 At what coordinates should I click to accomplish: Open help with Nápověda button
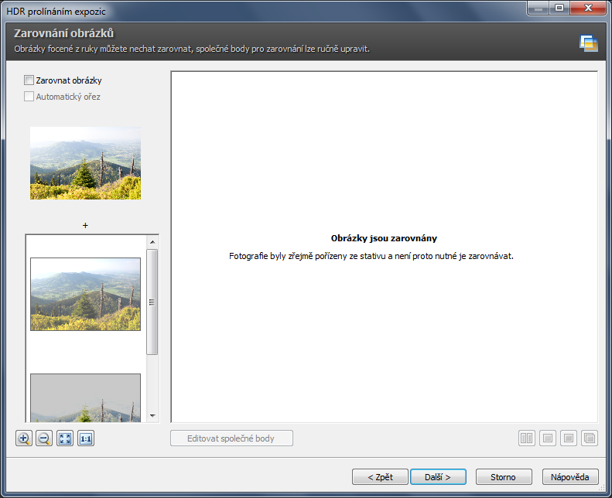[x=570, y=477]
